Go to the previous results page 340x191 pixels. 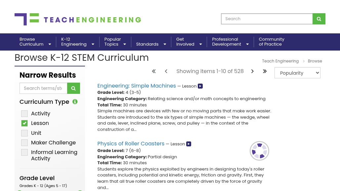pyautogui.click(x=166, y=71)
